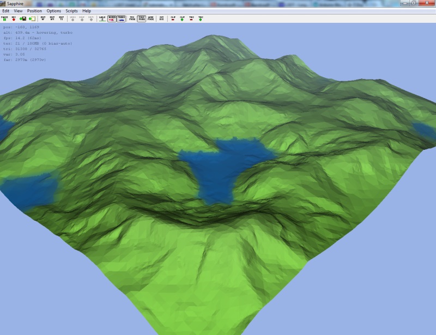The image size is (436, 335).
Task: Open the Edit menu
Action: [x=5, y=10]
